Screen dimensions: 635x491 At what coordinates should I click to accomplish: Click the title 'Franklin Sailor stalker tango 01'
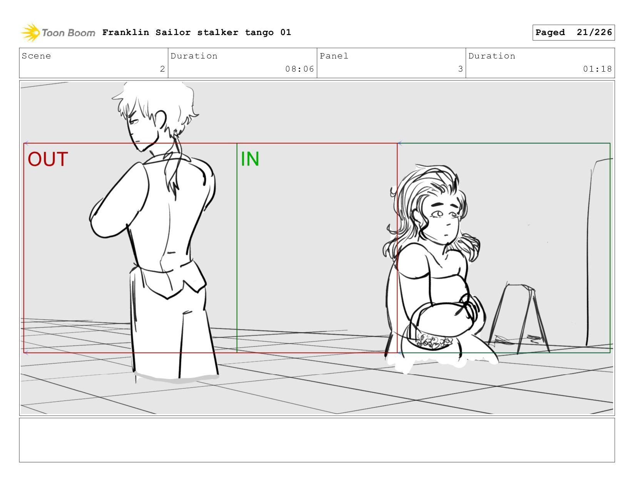[197, 32]
